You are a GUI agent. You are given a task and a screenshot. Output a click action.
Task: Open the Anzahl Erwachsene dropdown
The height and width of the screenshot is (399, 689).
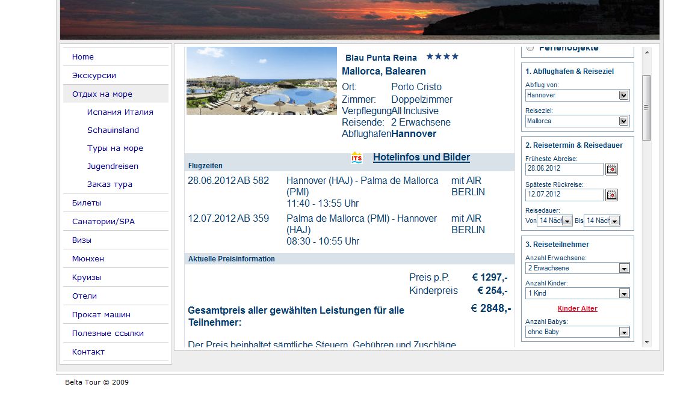pyautogui.click(x=578, y=268)
